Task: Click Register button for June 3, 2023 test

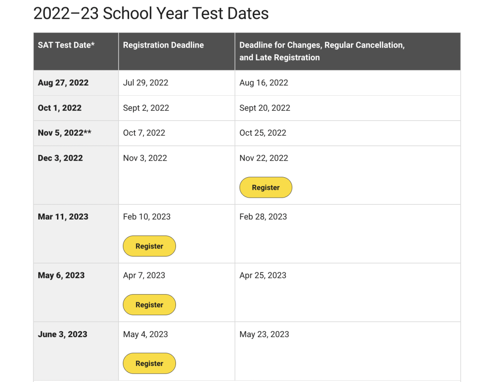Action: 149,363
